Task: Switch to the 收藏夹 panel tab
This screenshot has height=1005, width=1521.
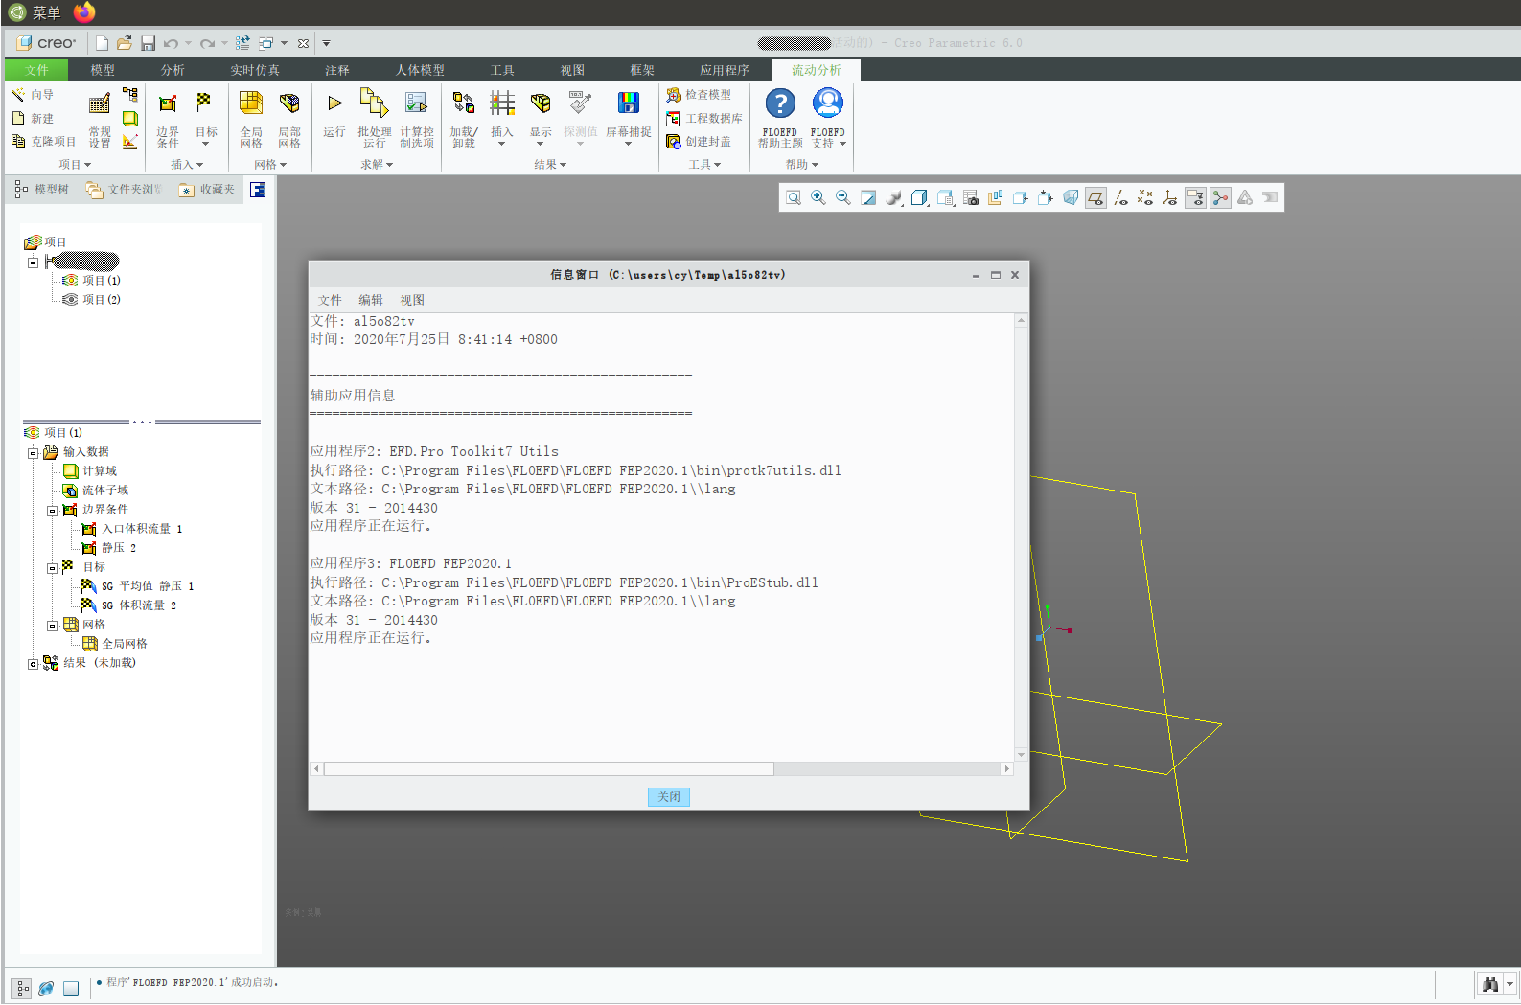Action: pos(207,190)
